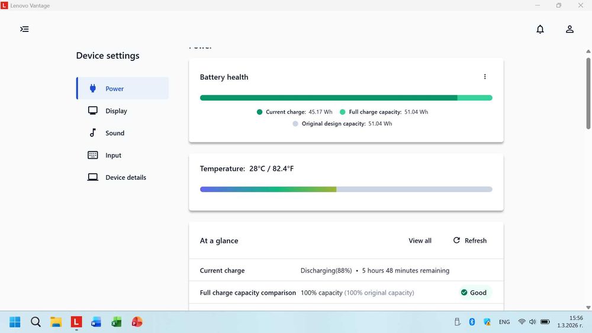Screen dimensions: 592x333
Task: Click the Temperature gradient bar
Action: pyautogui.click(x=346, y=189)
